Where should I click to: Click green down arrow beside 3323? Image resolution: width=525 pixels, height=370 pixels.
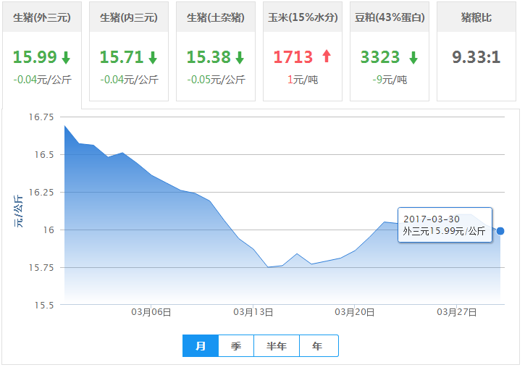pos(413,58)
